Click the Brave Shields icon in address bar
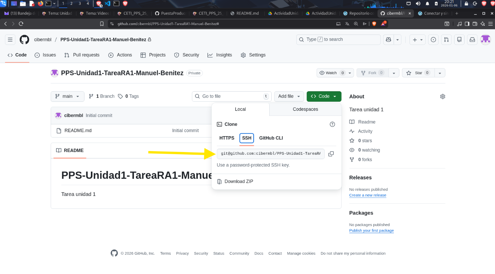The image size is (495, 274). pos(374,24)
